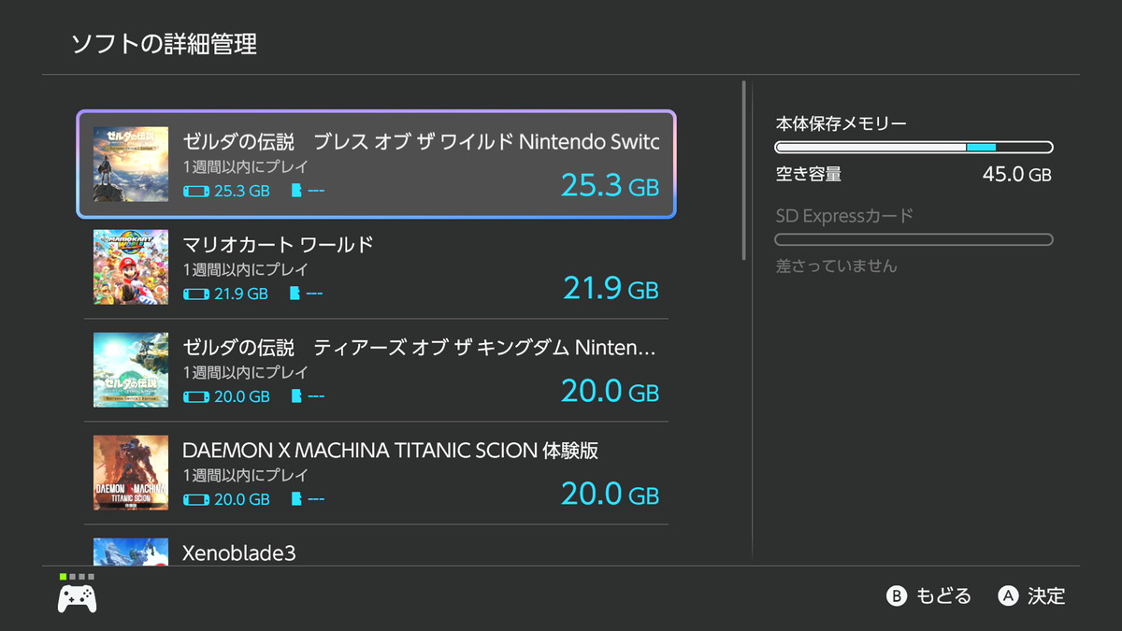Click the empty SD Expressカード capacity bar
The width and height of the screenshot is (1122, 631).
[913, 240]
